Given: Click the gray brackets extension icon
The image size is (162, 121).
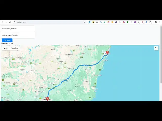Looking at the screenshot, I should [x=97, y=22].
